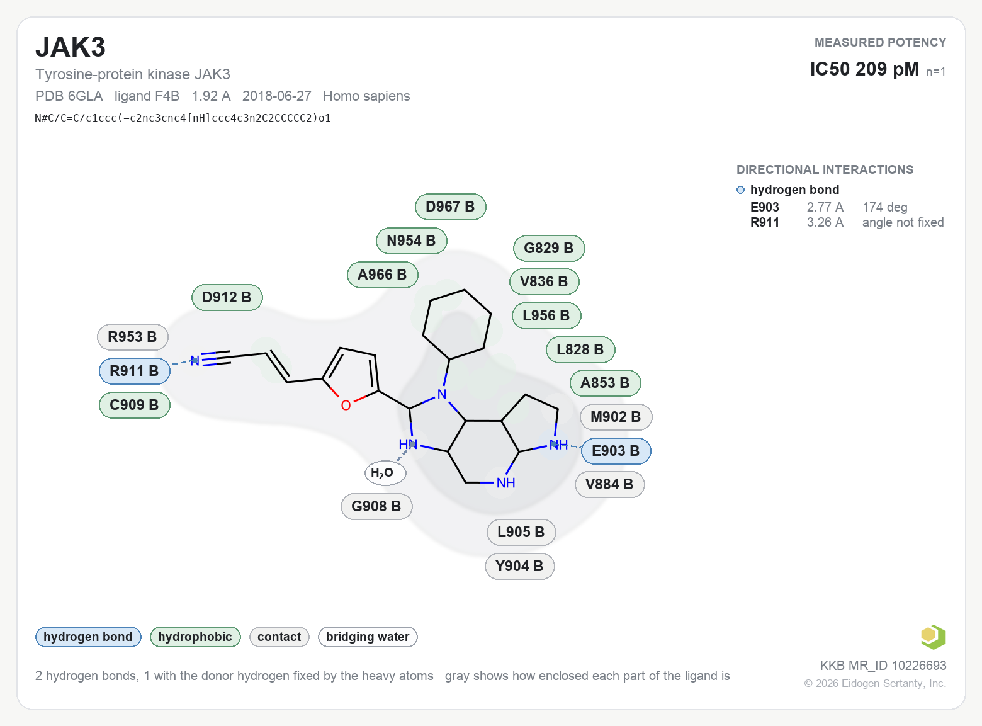Click the Homo sapiens species text
The image size is (982, 726).
click(x=366, y=96)
